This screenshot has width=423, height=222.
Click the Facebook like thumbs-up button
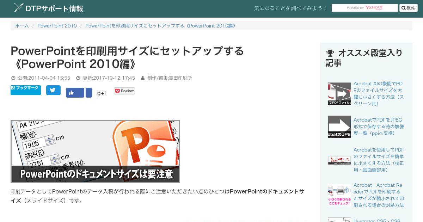coord(75,93)
